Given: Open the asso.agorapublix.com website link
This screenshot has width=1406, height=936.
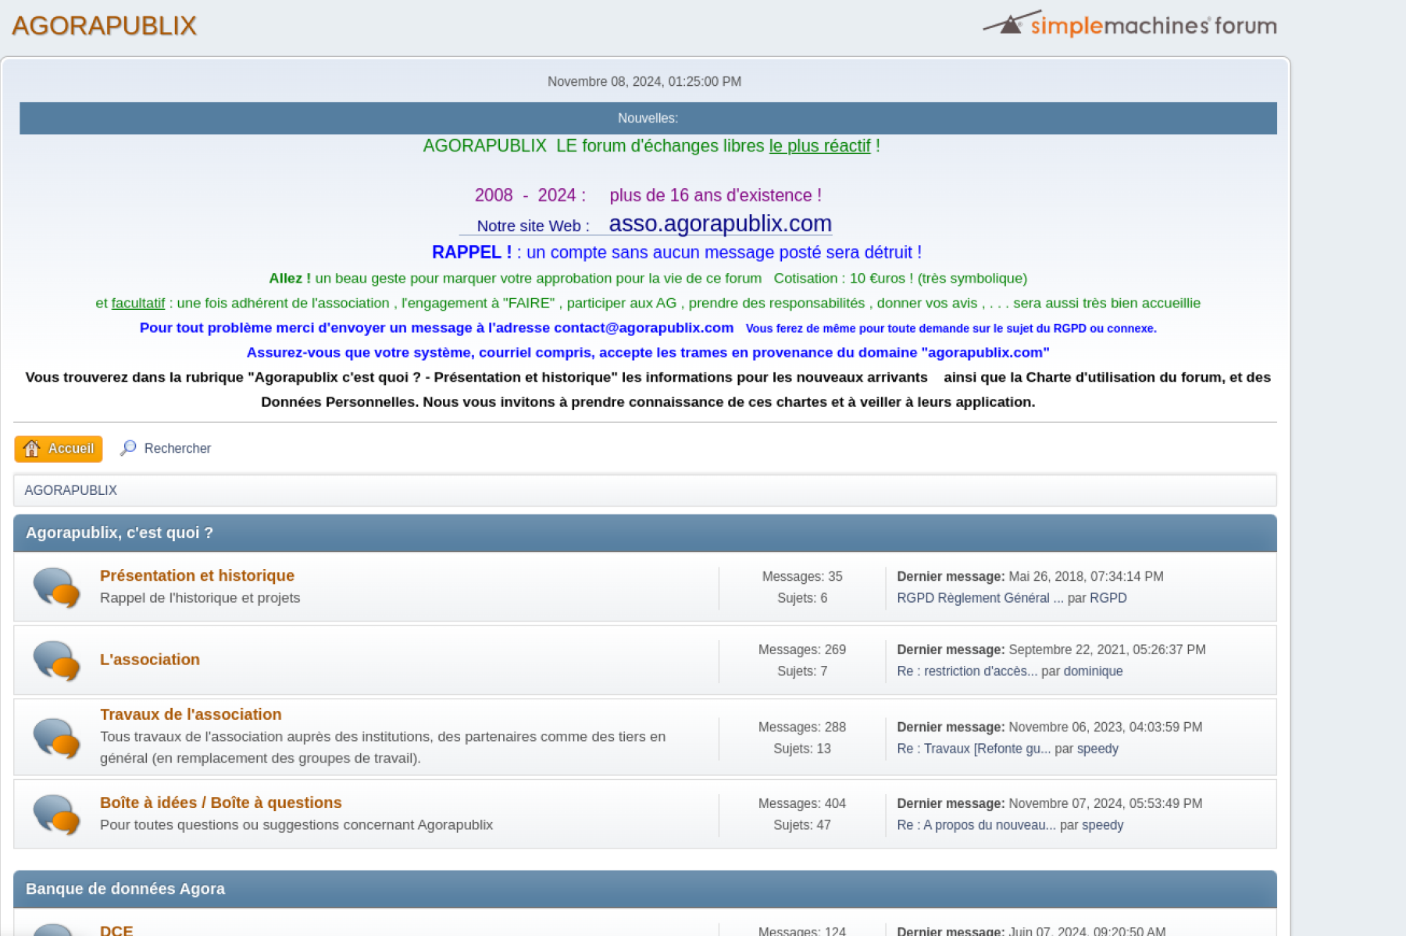Looking at the screenshot, I should tap(720, 224).
